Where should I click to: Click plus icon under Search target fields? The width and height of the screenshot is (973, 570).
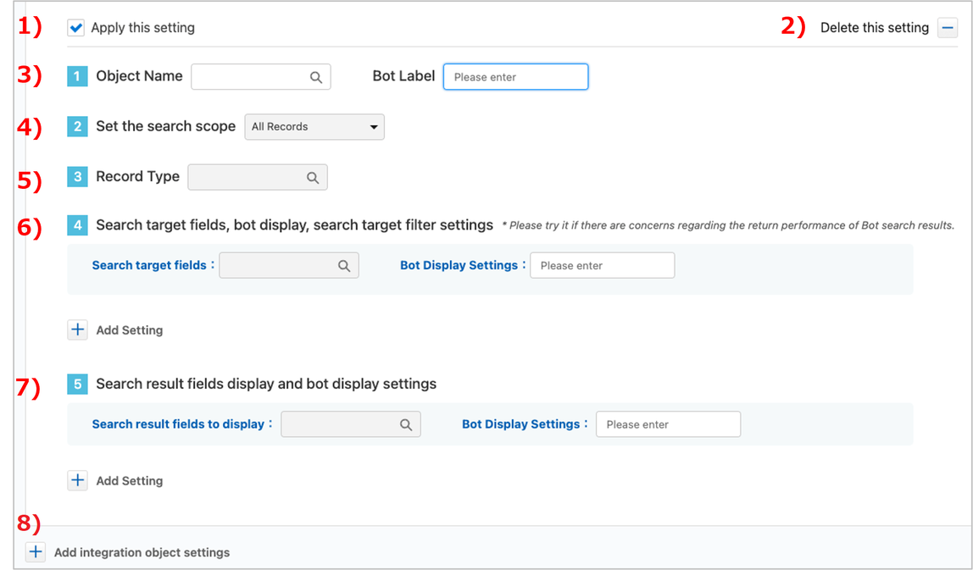[x=77, y=330]
